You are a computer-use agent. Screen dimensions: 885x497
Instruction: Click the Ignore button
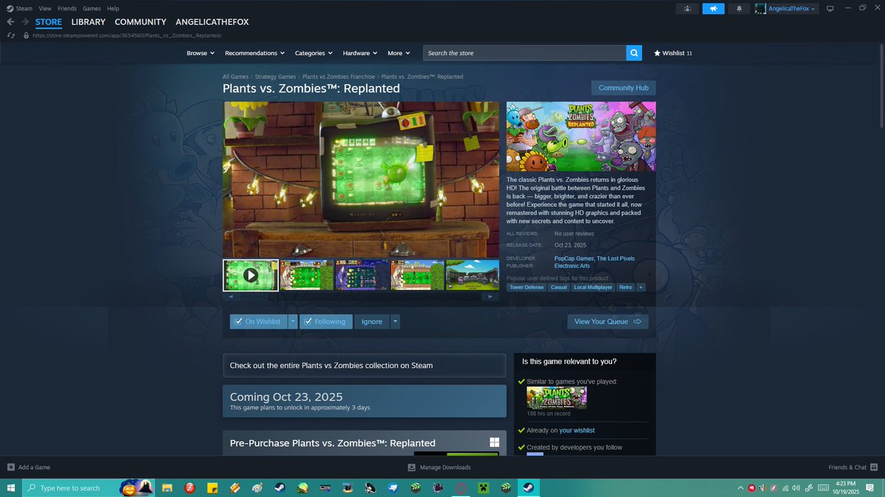(372, 322)
